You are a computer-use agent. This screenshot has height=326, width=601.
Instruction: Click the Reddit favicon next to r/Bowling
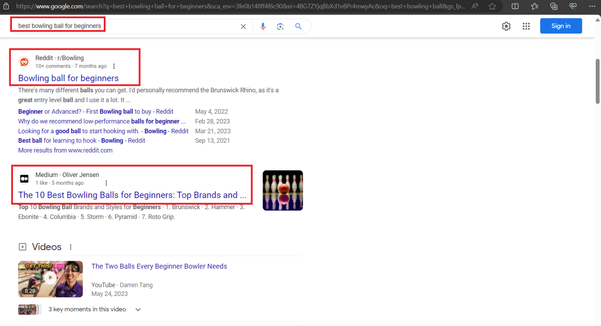tap(24, 62)
